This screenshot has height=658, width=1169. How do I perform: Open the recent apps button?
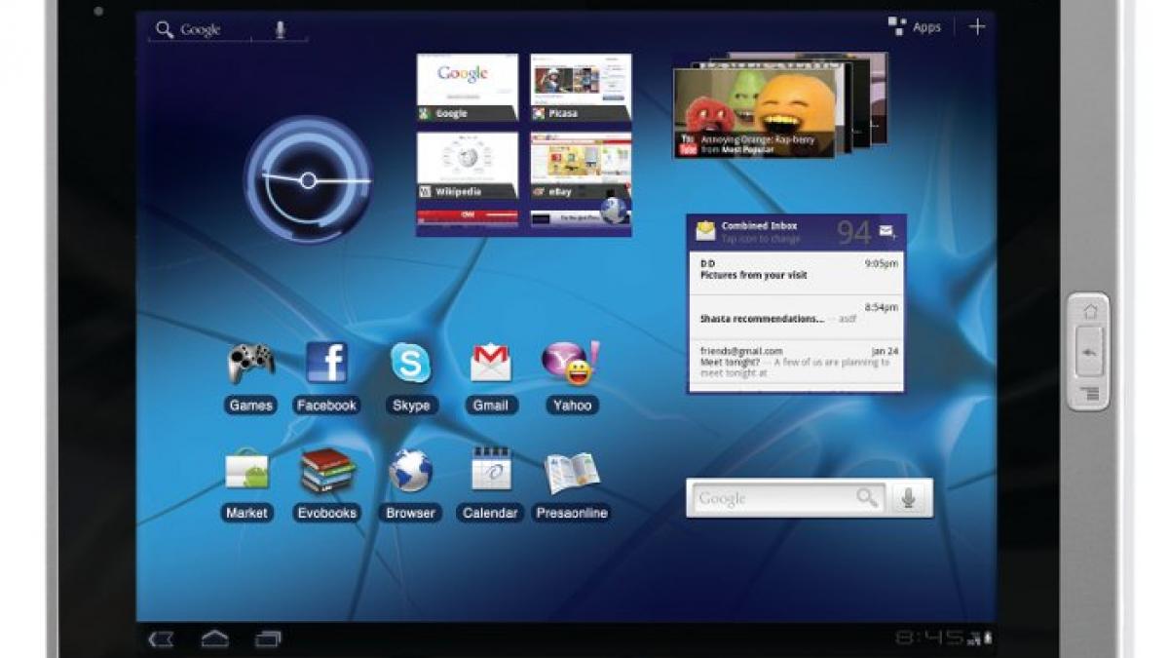[x=268, y=639]
